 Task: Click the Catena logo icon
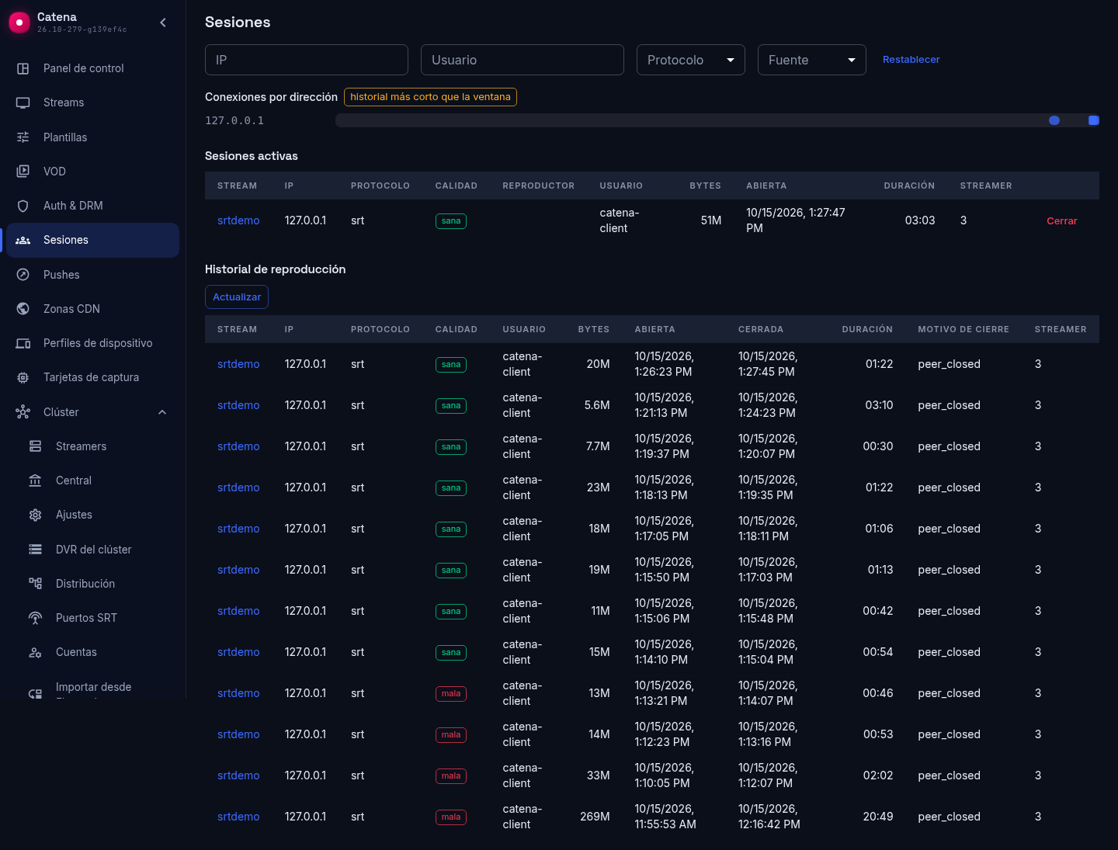(x=19, y=23)
